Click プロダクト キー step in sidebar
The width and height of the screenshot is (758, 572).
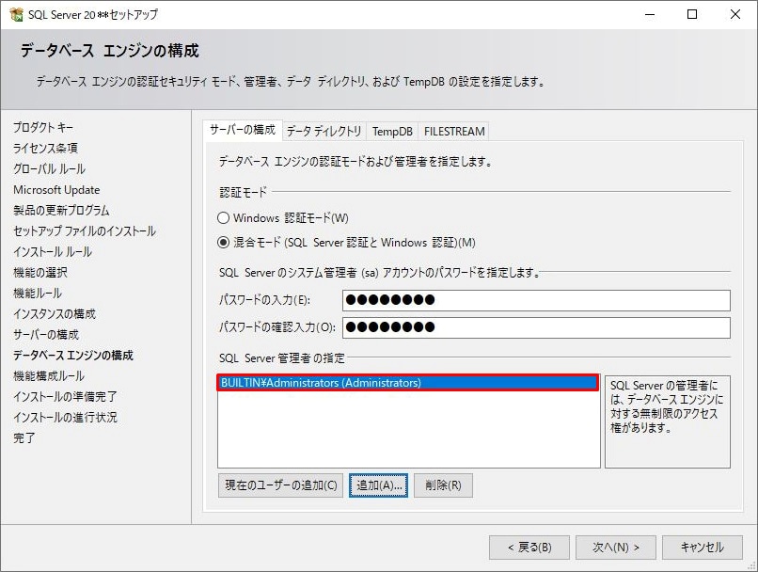(x=43, y=127)
